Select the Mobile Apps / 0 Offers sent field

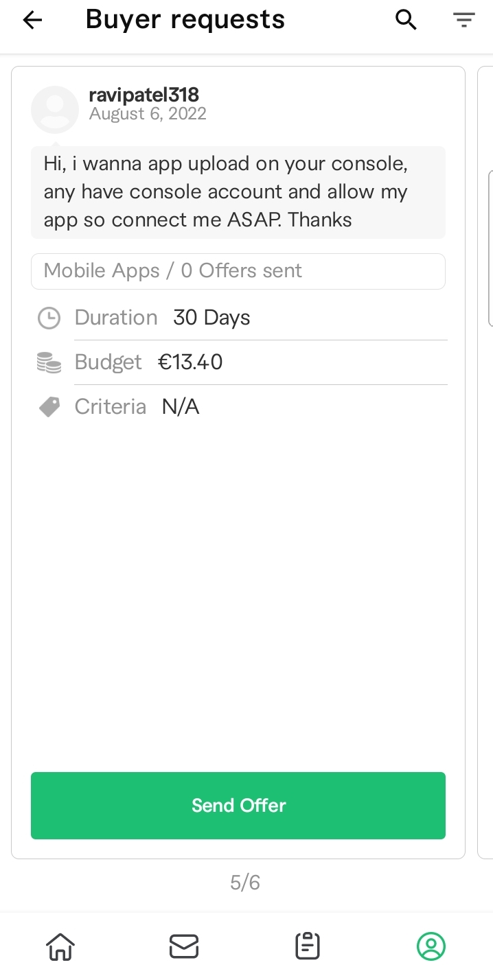[x=238, y=271]
